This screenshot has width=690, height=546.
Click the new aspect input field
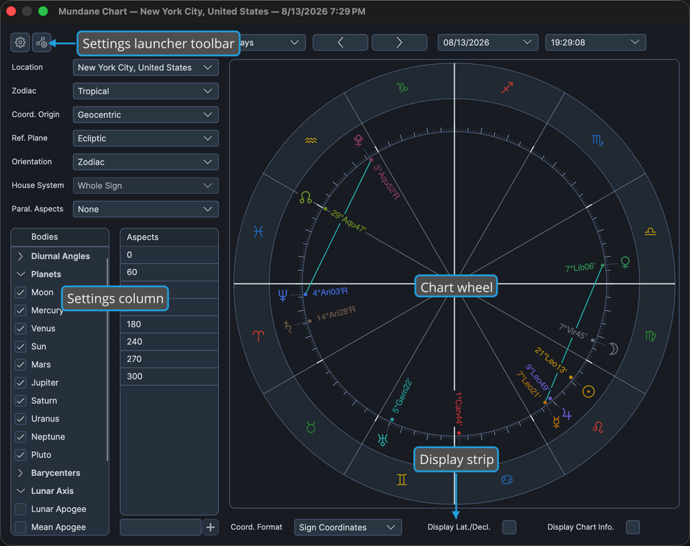[161, 527]
